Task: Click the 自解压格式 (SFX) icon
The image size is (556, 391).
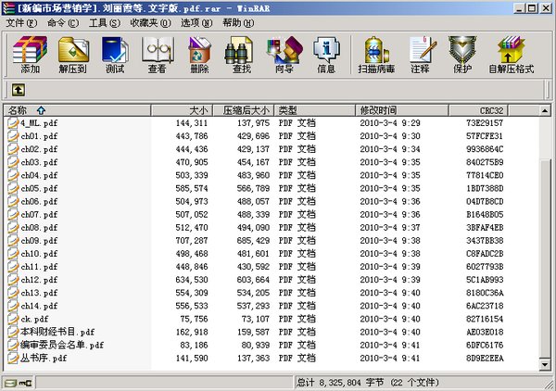Action: [x=511, y=54]
